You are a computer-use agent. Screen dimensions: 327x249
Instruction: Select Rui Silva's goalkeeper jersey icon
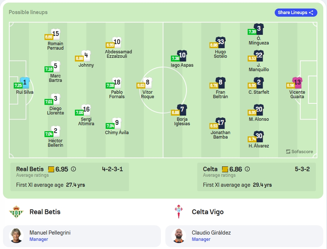[24, 83]
